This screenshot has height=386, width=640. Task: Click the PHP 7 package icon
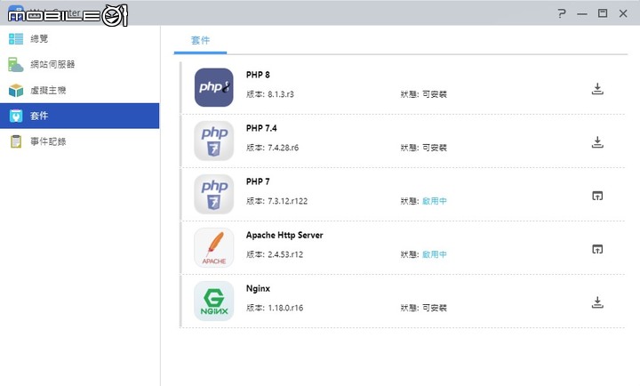coord(214,195)
